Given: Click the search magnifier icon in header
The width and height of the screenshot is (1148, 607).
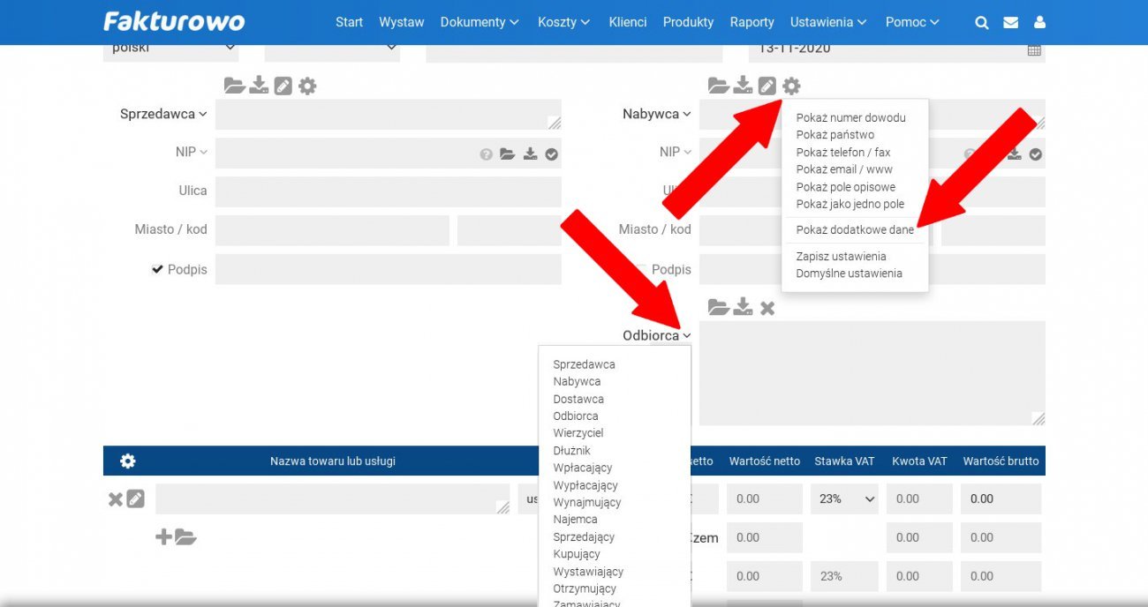Looking at the screenshot, I should click(x=981, y=23).
